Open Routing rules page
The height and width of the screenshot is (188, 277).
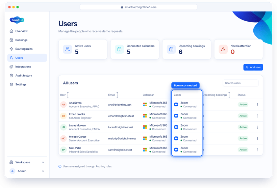27,49
